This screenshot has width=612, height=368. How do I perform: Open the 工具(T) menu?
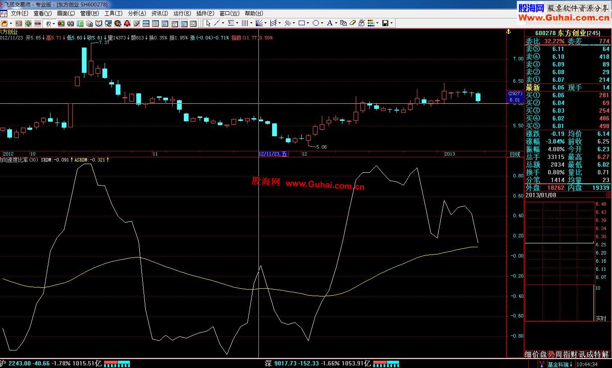[x=113, y=13]
